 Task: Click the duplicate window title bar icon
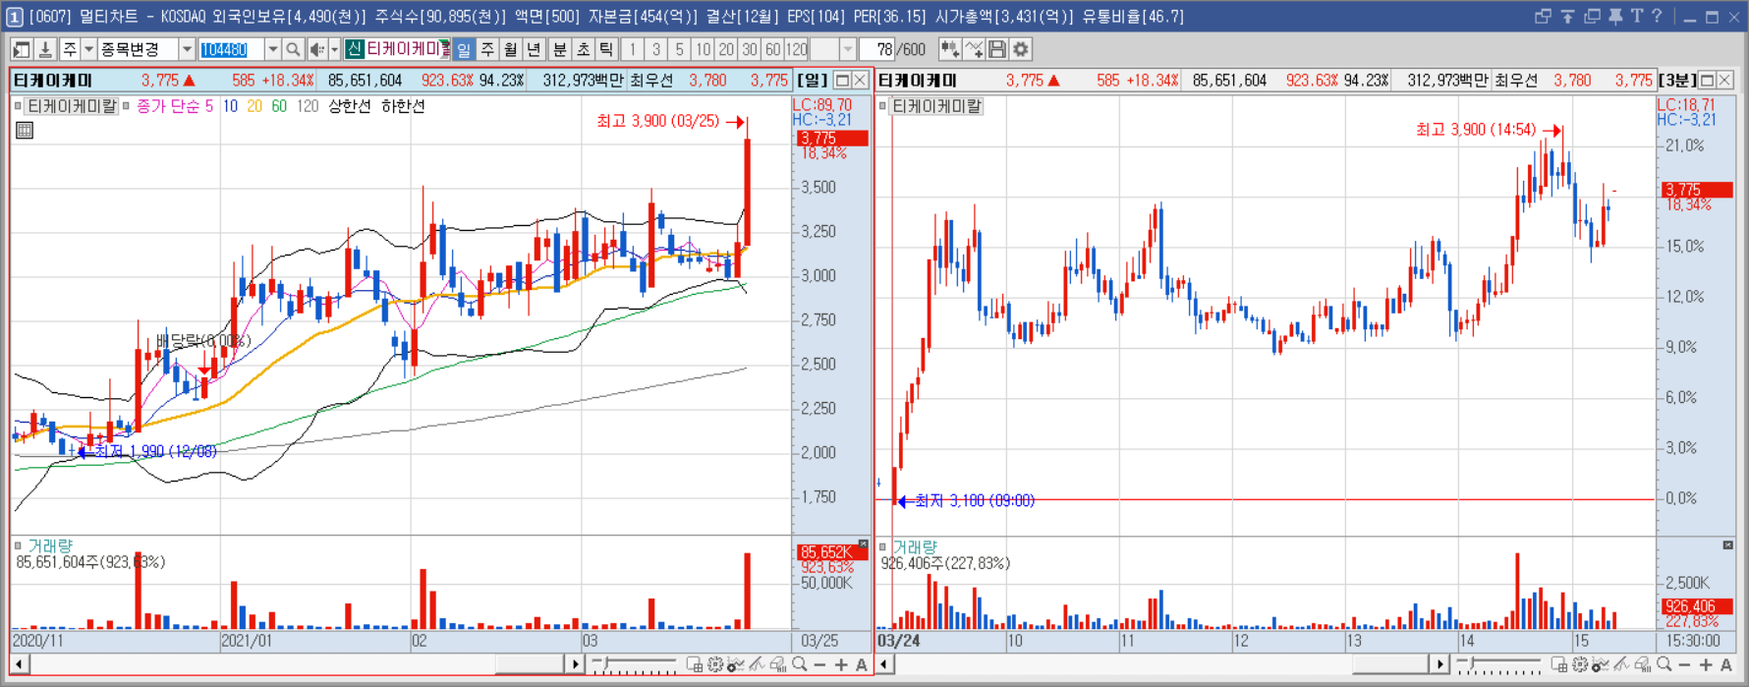click(x=1592, y=16)
